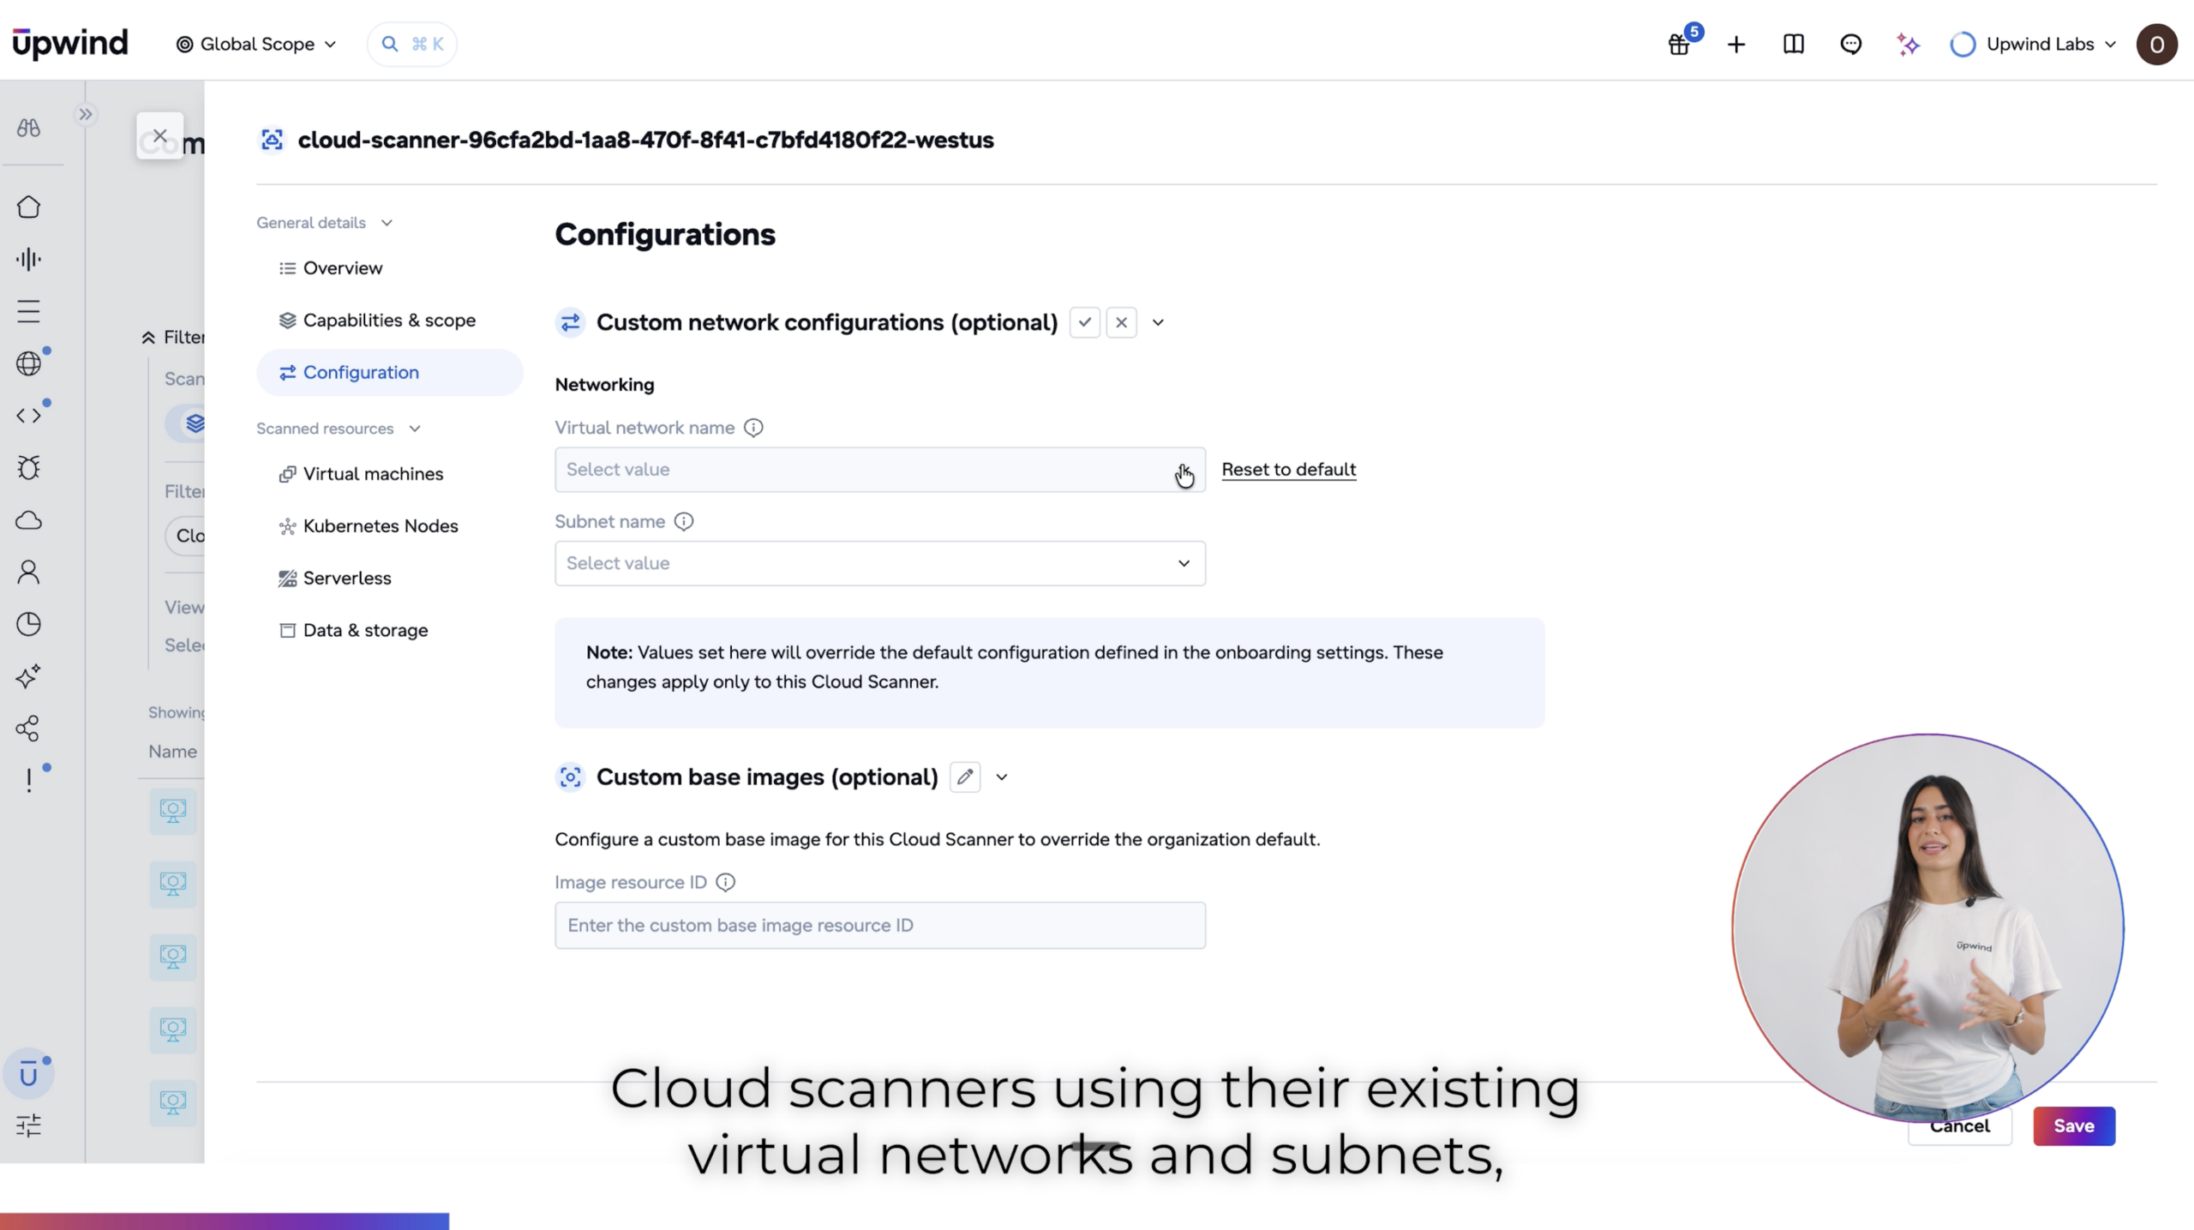Open the AI sparkle assistant icon
The width and height of the screenshot is (2194, 1230).
pos(1908,45)
